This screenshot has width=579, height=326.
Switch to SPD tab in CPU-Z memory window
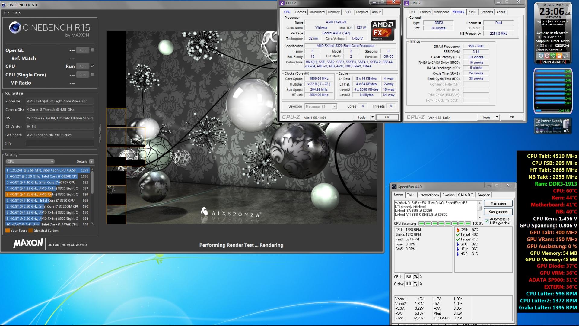pos(472,12)
